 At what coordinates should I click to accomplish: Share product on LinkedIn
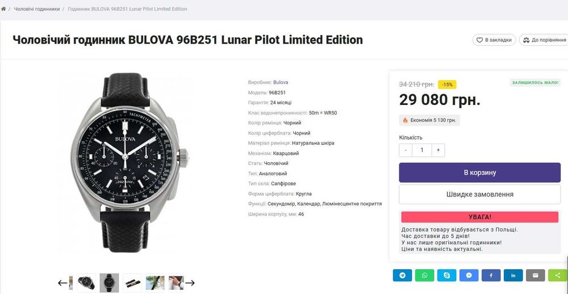(513, 275)
